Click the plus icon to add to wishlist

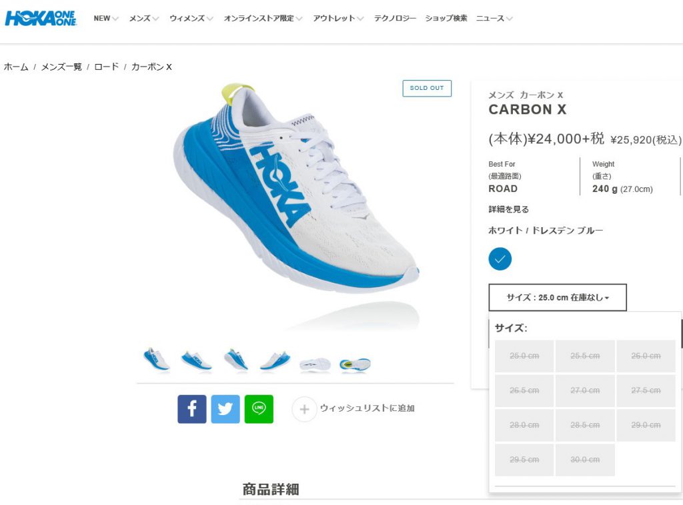(304, 409)
